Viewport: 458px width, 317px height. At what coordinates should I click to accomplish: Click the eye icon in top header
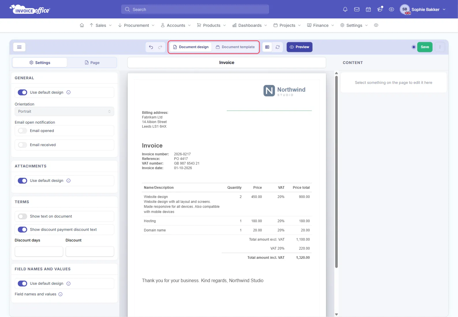(391, 10)
